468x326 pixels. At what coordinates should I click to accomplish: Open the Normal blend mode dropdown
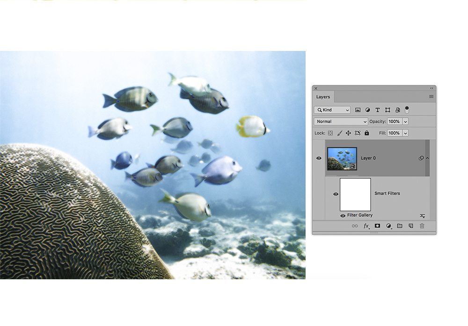tap(341, 121)
